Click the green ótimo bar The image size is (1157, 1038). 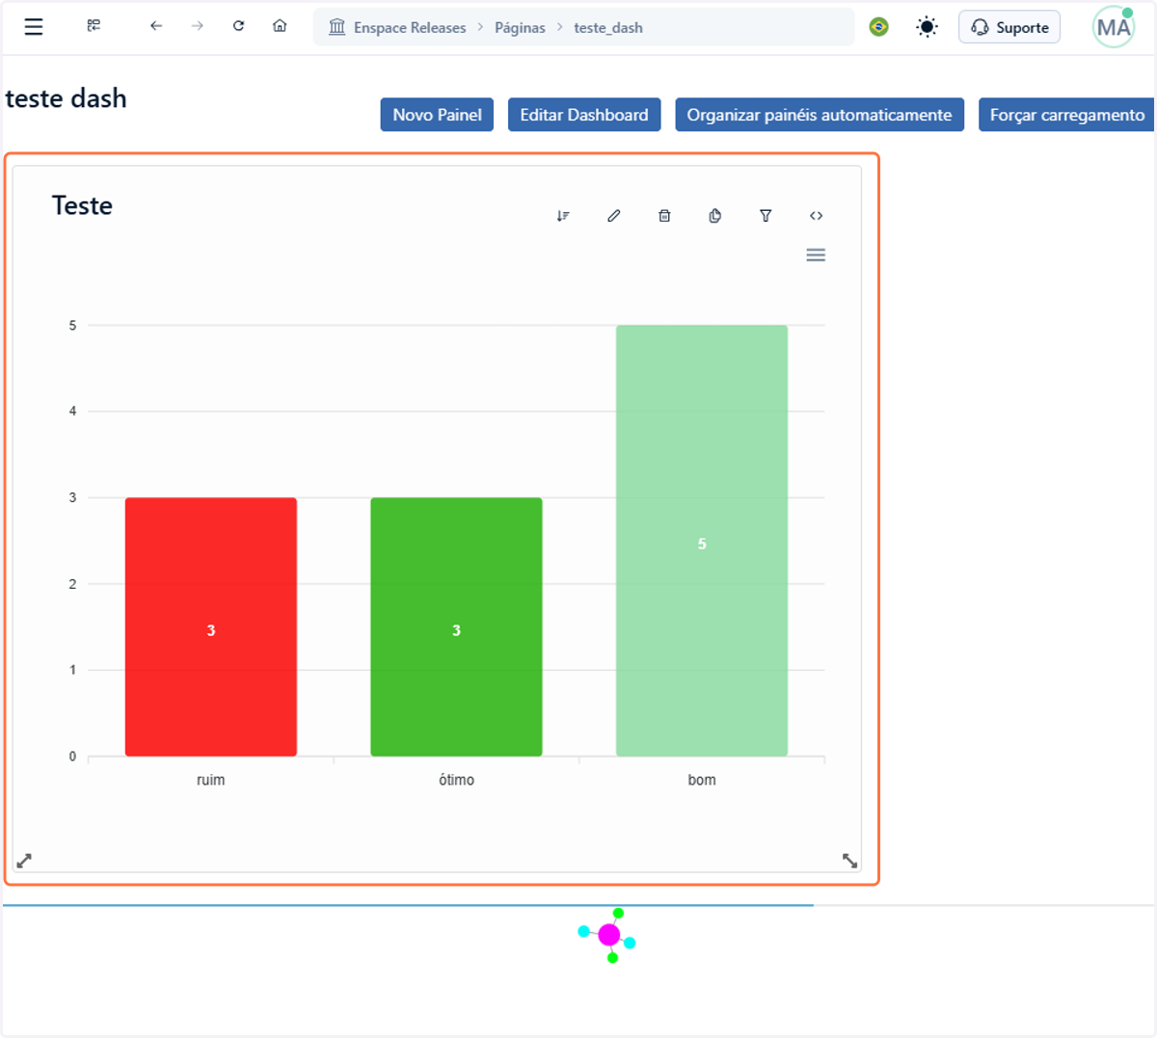(x=456, y=626)
